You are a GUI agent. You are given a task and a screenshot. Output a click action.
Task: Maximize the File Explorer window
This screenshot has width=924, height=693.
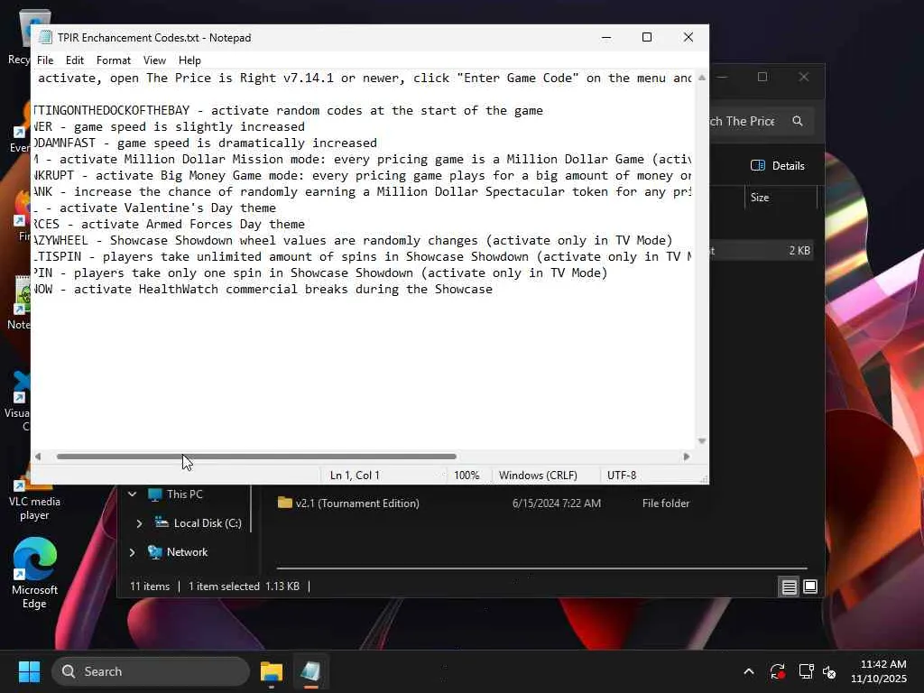point(762,77)
